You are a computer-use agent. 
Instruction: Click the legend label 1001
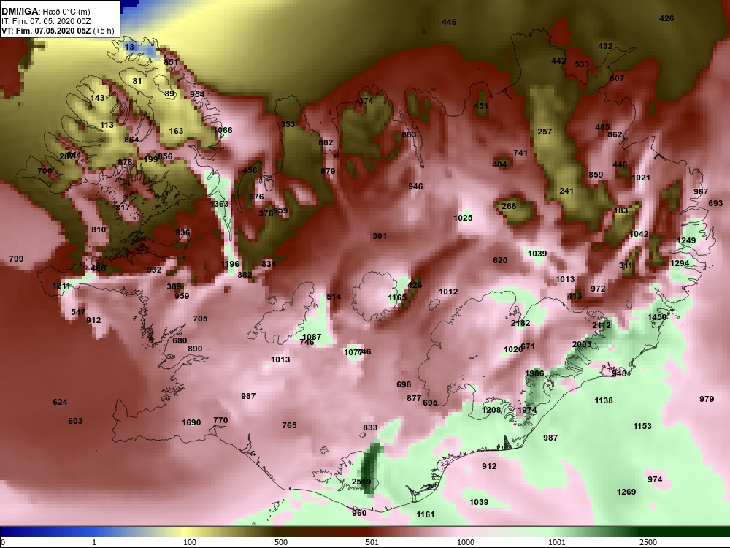[x=557, y=542]
